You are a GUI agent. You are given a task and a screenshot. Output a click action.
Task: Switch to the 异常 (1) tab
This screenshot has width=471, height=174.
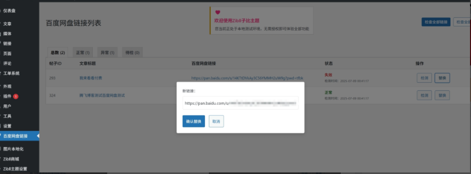(107, 52)
